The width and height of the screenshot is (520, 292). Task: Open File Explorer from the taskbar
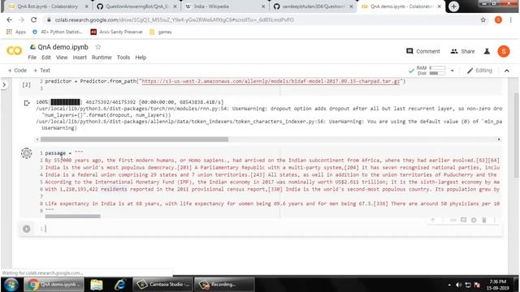[x=97, y=285]
